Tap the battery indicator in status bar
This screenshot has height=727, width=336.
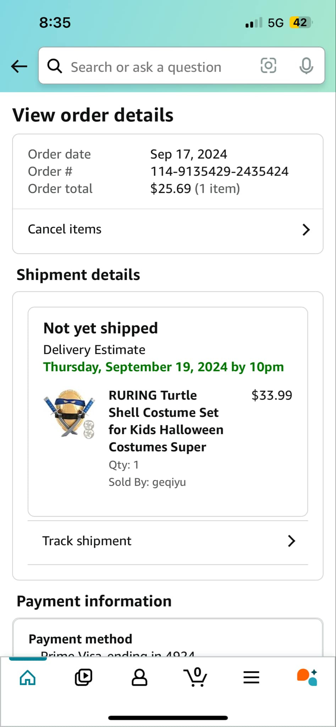(300, 23)
